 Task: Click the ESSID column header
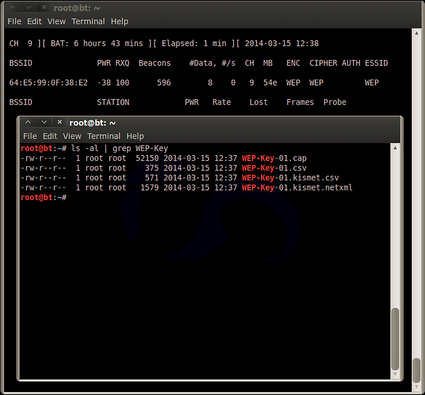click(x=376, y=63)
